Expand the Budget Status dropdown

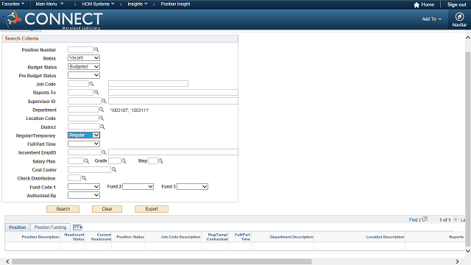[84, 66]
